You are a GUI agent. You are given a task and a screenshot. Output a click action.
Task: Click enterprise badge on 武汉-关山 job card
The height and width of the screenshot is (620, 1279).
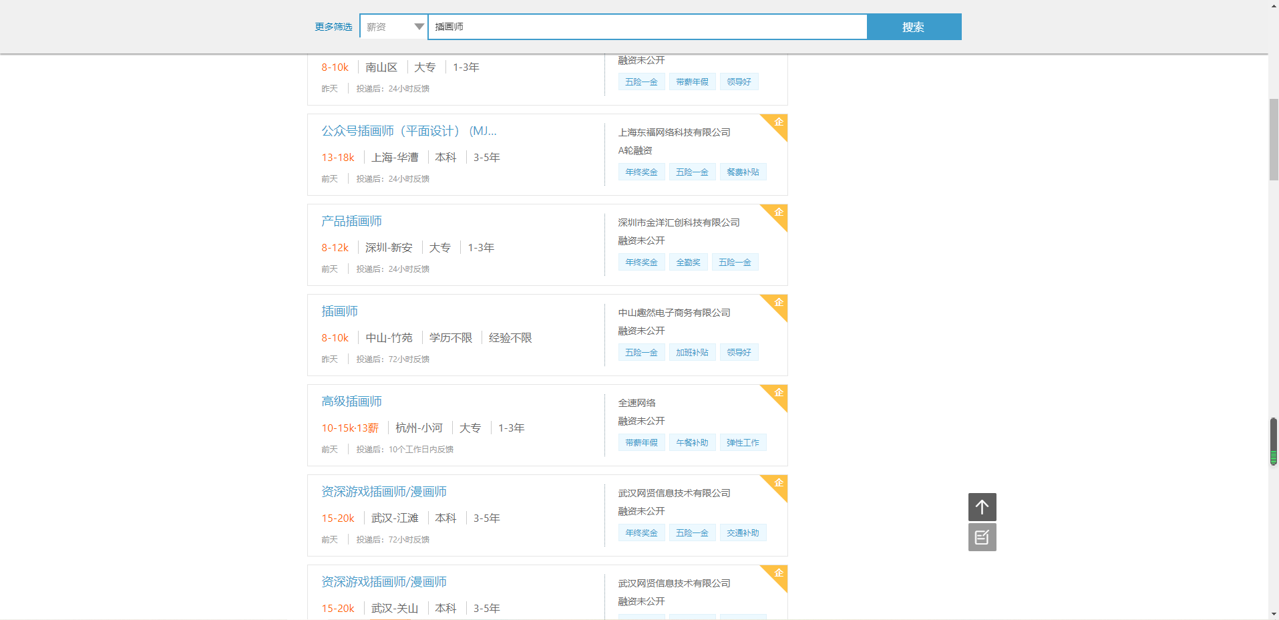[777, 575]
